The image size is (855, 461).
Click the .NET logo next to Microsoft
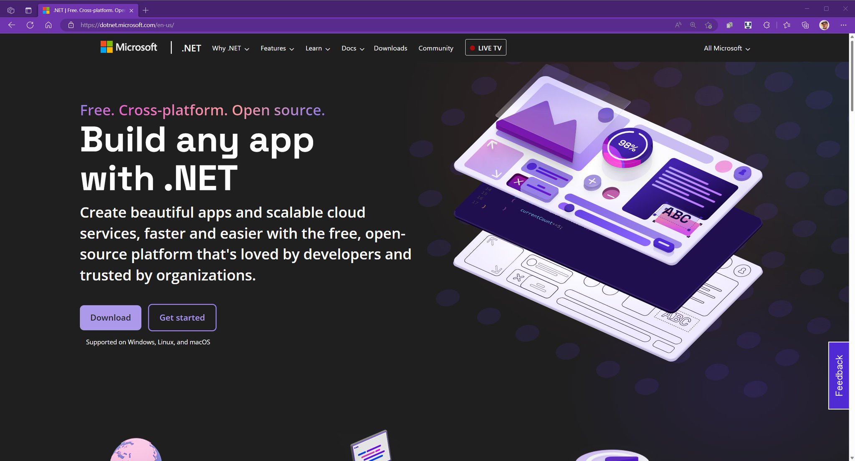pos(191,48)
